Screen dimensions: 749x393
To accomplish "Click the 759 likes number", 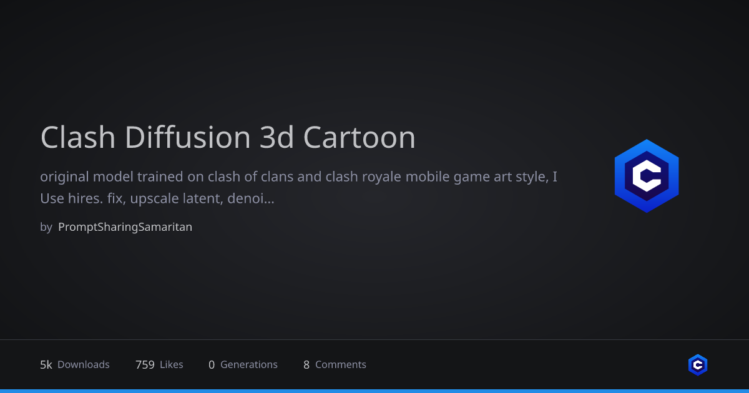I will (145, 365).
